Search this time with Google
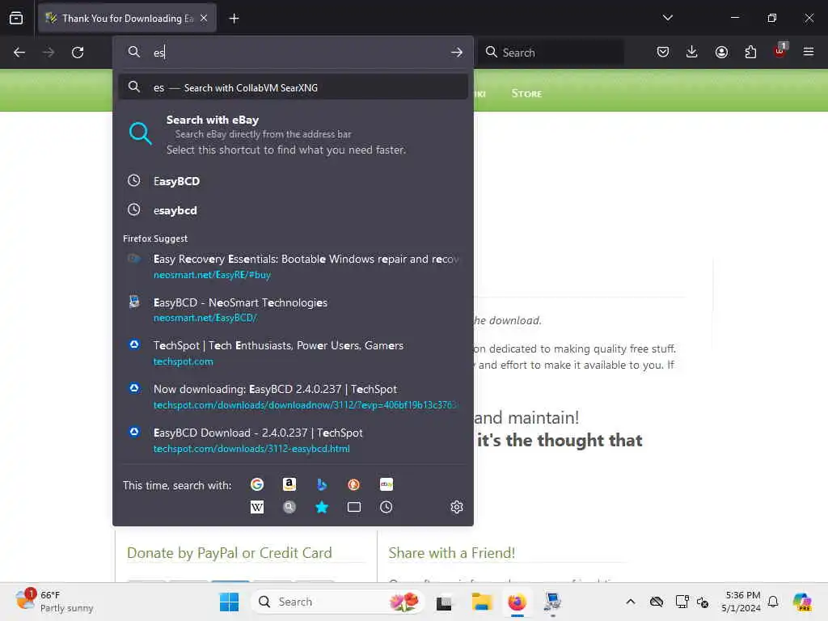 pos(257,484)
